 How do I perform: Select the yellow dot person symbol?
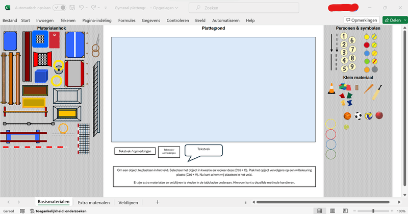tap(366, 37)
